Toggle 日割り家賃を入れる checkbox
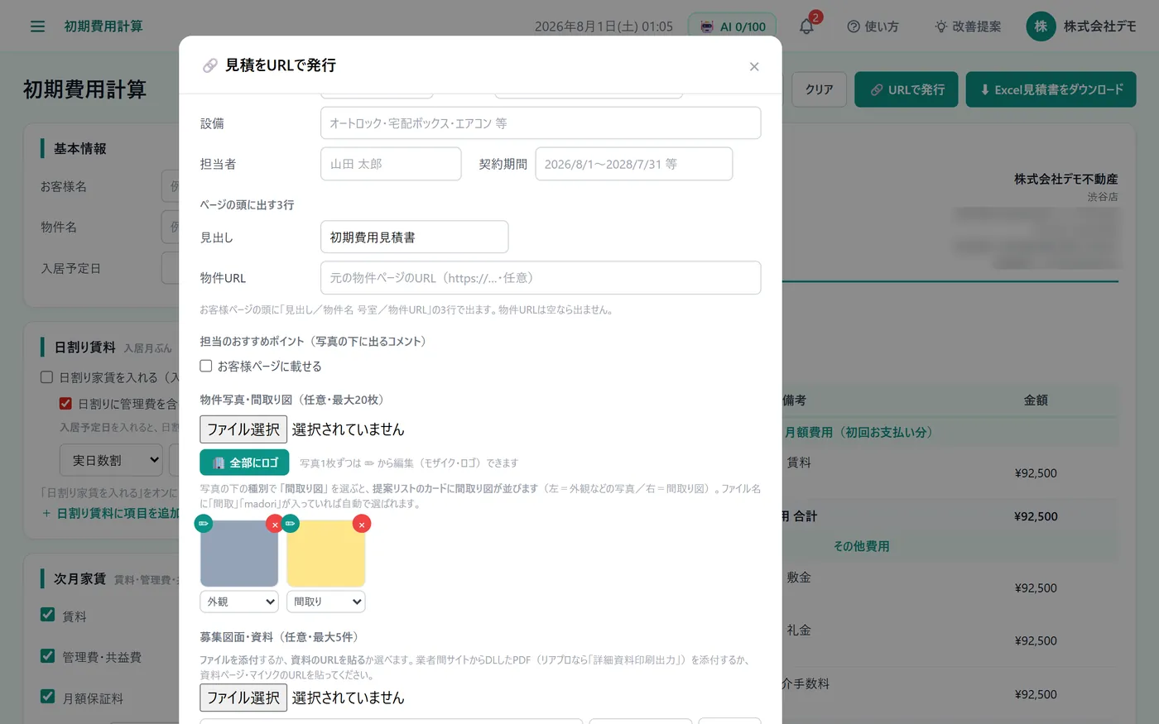This screenshot has height=724, width=1159. coord(47,377)
